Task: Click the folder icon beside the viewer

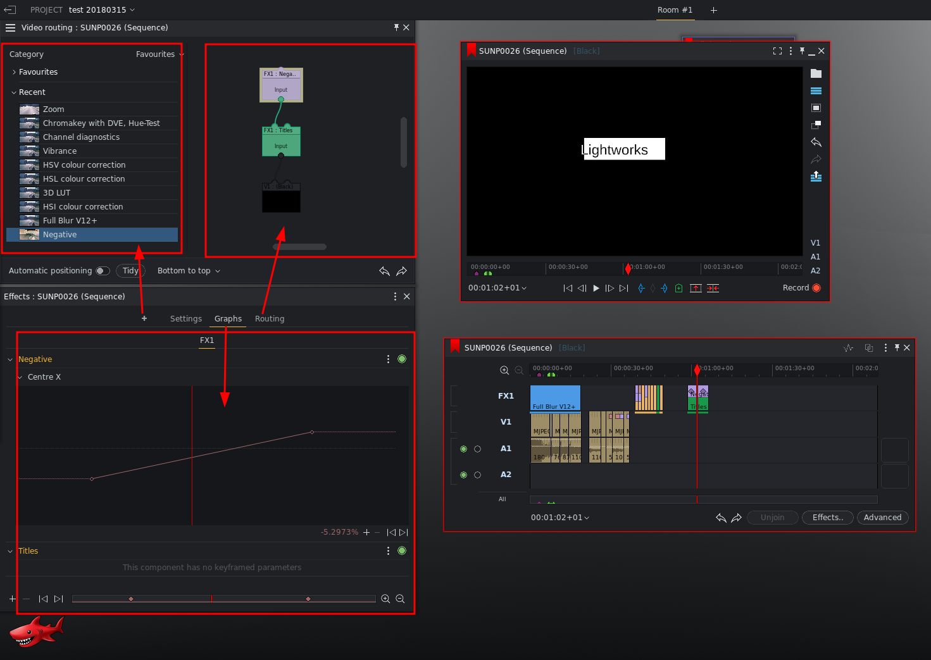Action: 816,73
